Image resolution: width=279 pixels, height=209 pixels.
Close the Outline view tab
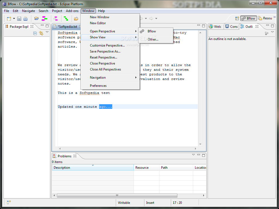pyautogui.click(x=257, y=26)
